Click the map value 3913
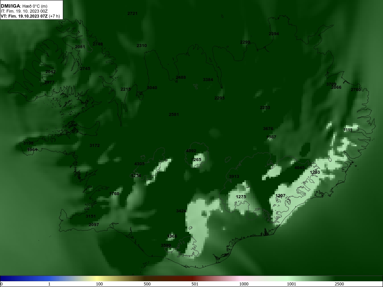The height and width of the screenshot is (287, 383). pos(234,177)
